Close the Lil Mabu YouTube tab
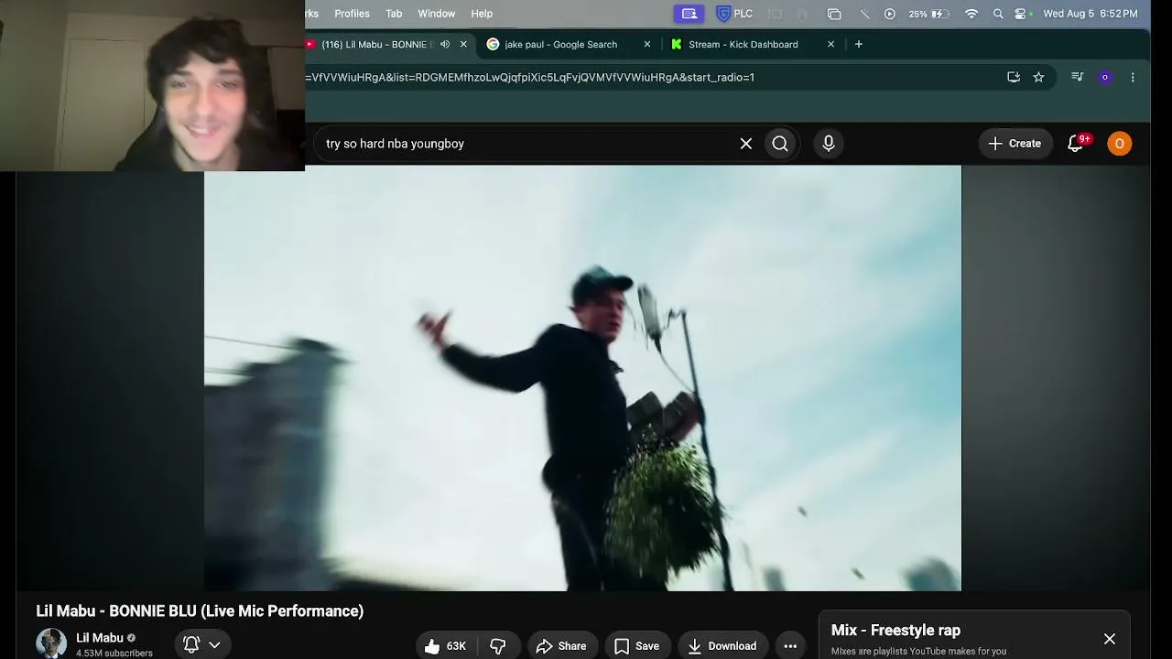Screen dimensions: 1172x659 (463, 44)
